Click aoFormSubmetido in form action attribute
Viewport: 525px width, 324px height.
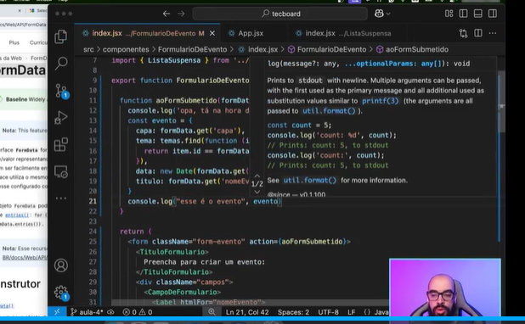(312, 242)
